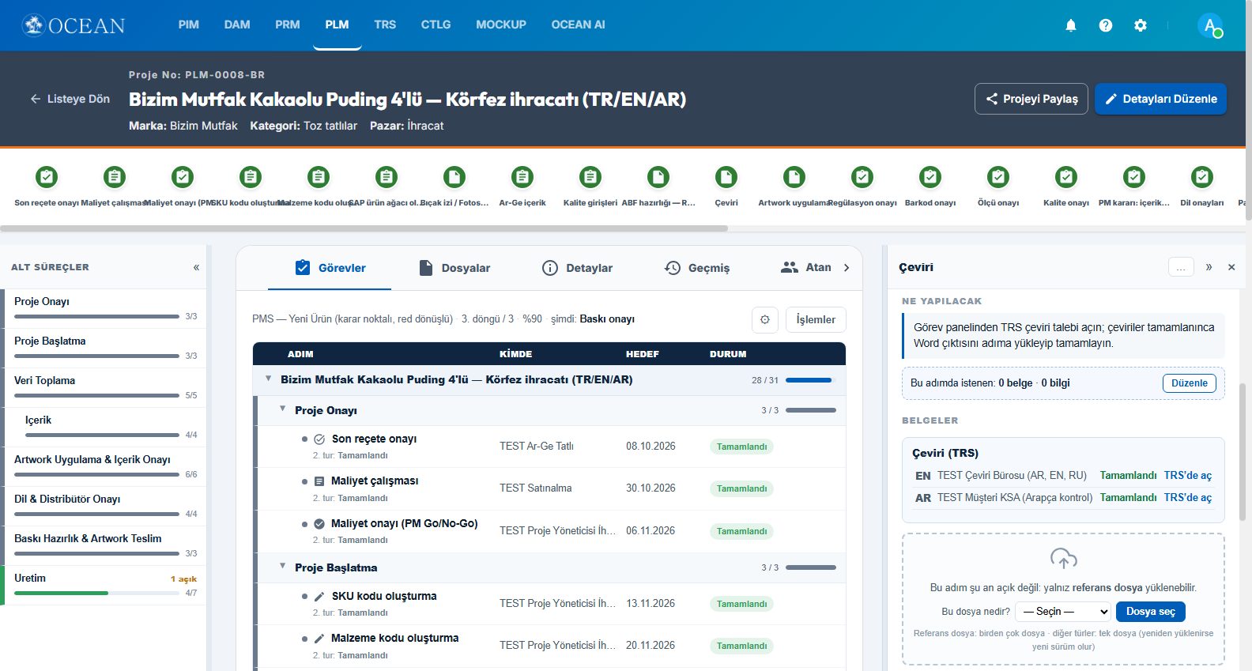
Task: Select the Ölçü onayı step icon
Action: 998,177
